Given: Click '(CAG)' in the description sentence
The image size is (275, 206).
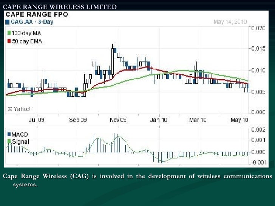Looking at the screenshot, I should pyautogui.click(x=79, y=176).
